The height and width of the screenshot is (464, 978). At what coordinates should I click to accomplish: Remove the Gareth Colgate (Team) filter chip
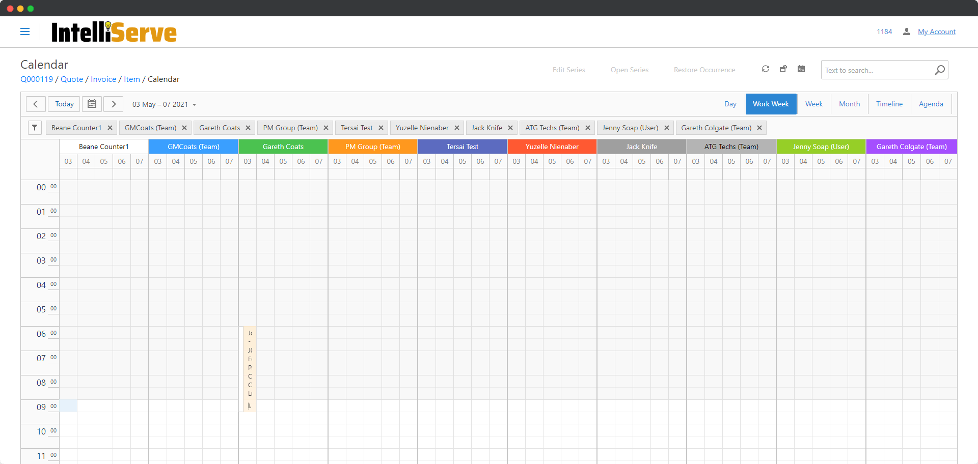click(x=759, y=128)
